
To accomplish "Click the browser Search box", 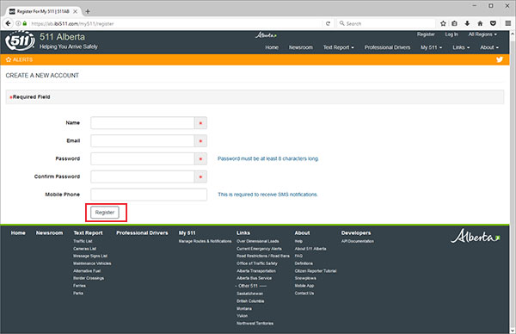I will point(385,24).
